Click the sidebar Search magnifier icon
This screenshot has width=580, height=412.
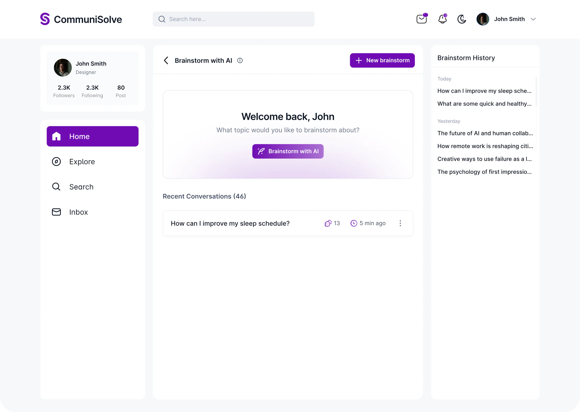point(56,187)
